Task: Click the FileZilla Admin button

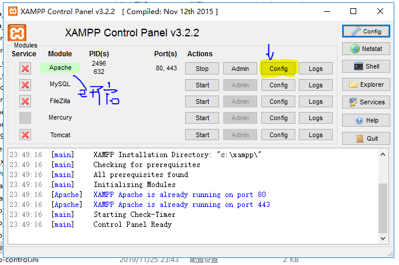Action: coord(240,101)
